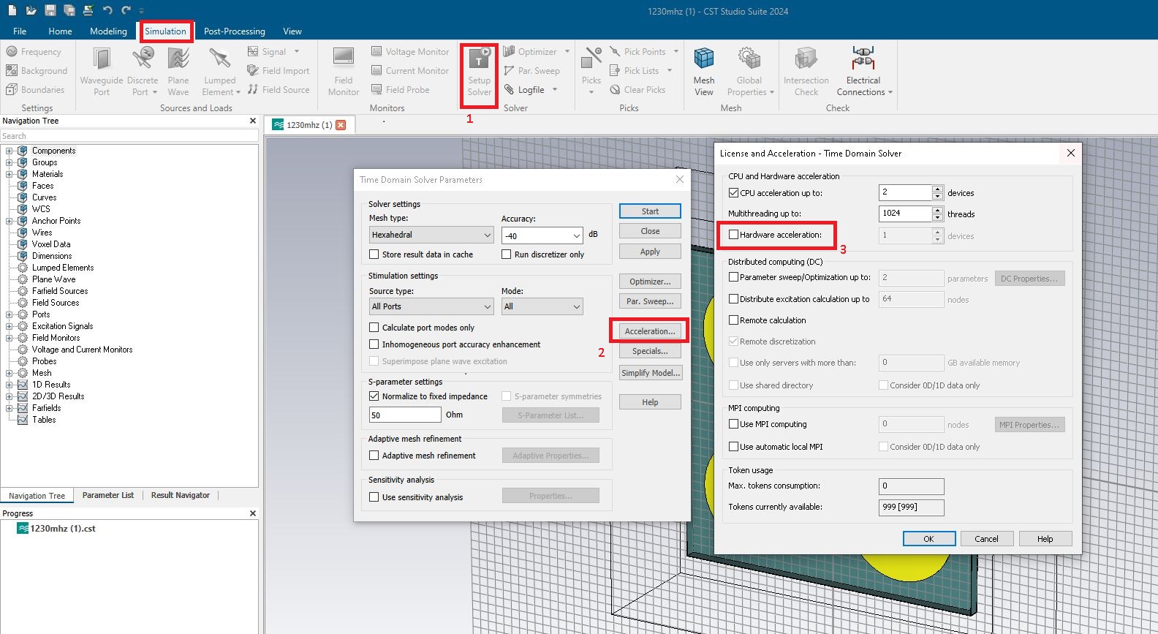This screenshot has width=1158, height=634.
Task: Increase the Multithreading threads stepper
Action: tap(937, 210)
